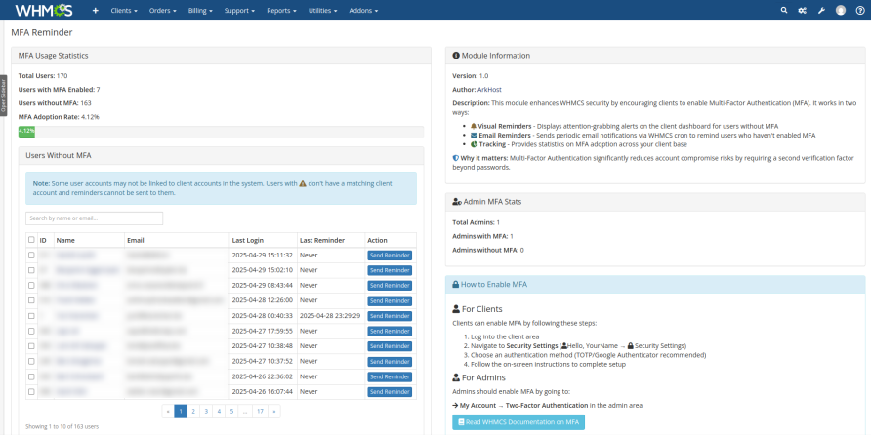Send Reminder for 2025-04-26 16:07:44 row
Image resolution: width=871 pixels, height=435 pixels.
390,392
